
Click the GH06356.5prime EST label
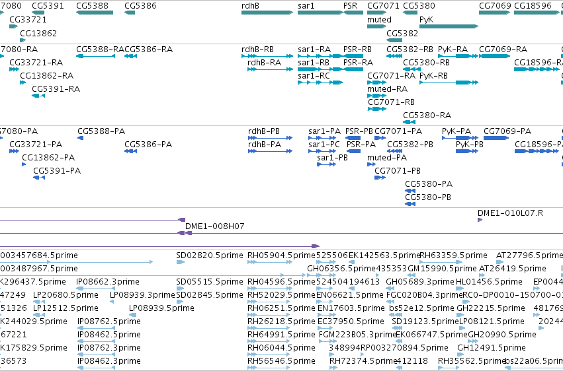[x=341, y=269]
